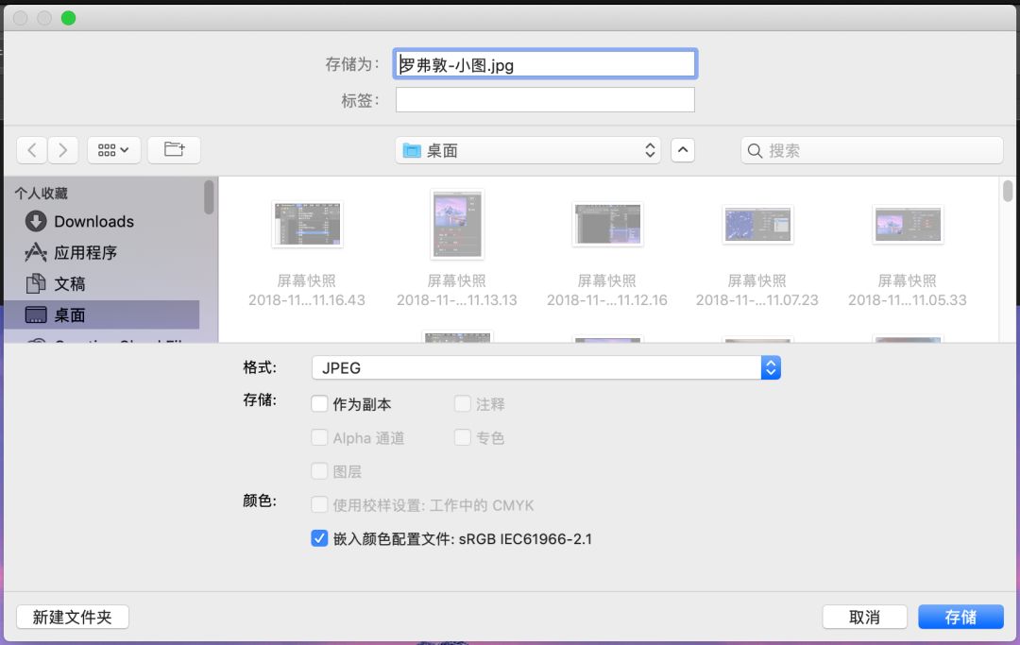
Task: Uncheck 嵌入颜色配置文件: sRGB IEC61966-2.1
Action: tap(319, 538)
